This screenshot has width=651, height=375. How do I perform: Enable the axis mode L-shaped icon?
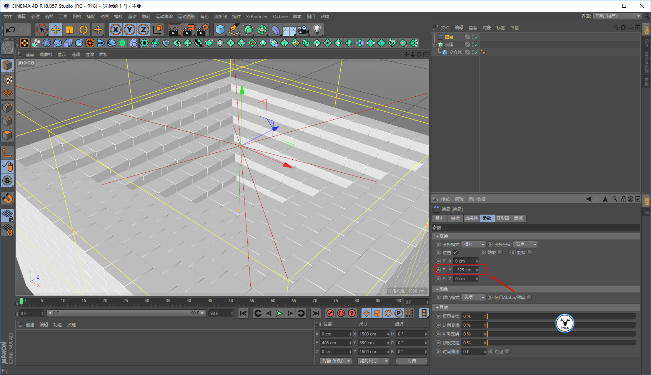pos(7,152)
